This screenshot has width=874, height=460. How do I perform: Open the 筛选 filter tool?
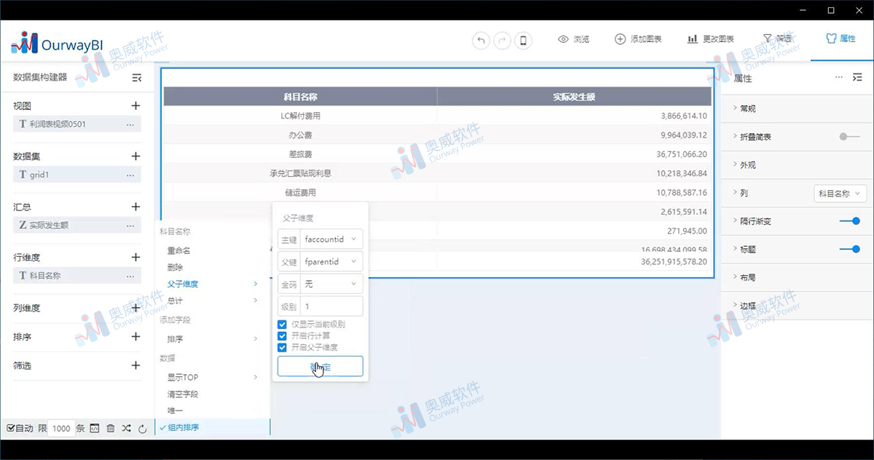tap(777, 39)
